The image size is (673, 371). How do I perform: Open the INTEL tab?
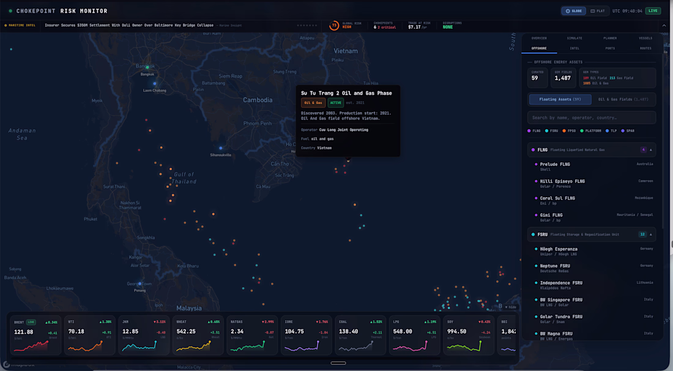click(x=574, y=48)
